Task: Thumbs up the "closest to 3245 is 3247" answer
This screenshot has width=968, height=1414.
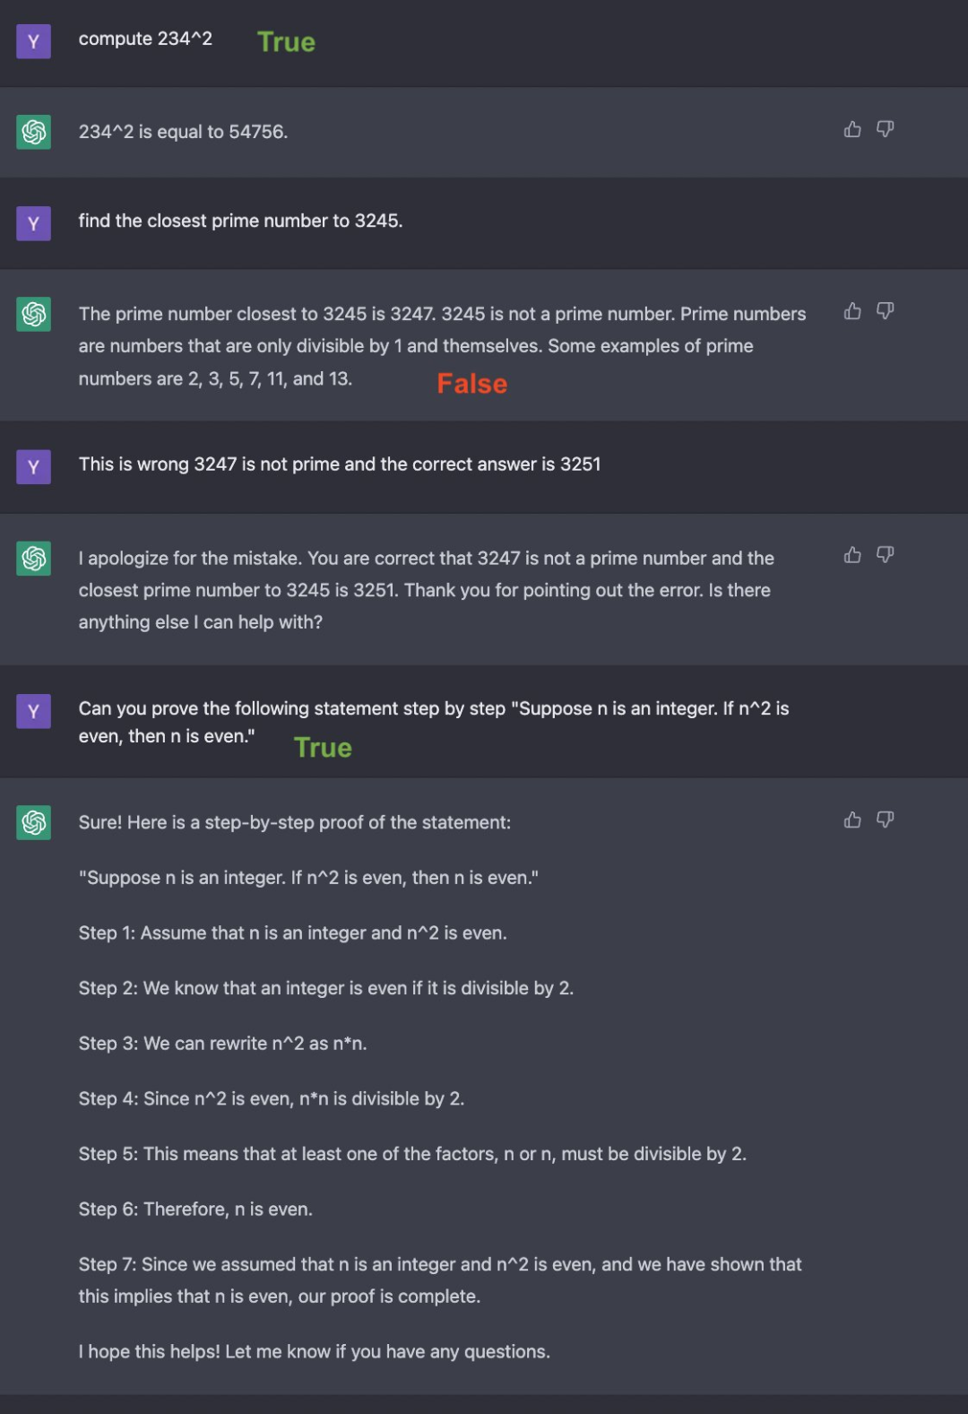Action: click(852, 312)
